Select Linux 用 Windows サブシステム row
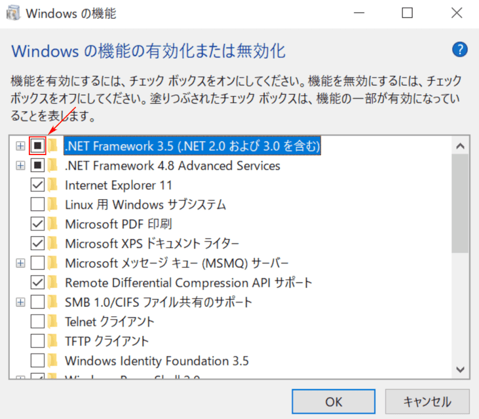Viewport: 479px width, 419px height. point(145,205)
